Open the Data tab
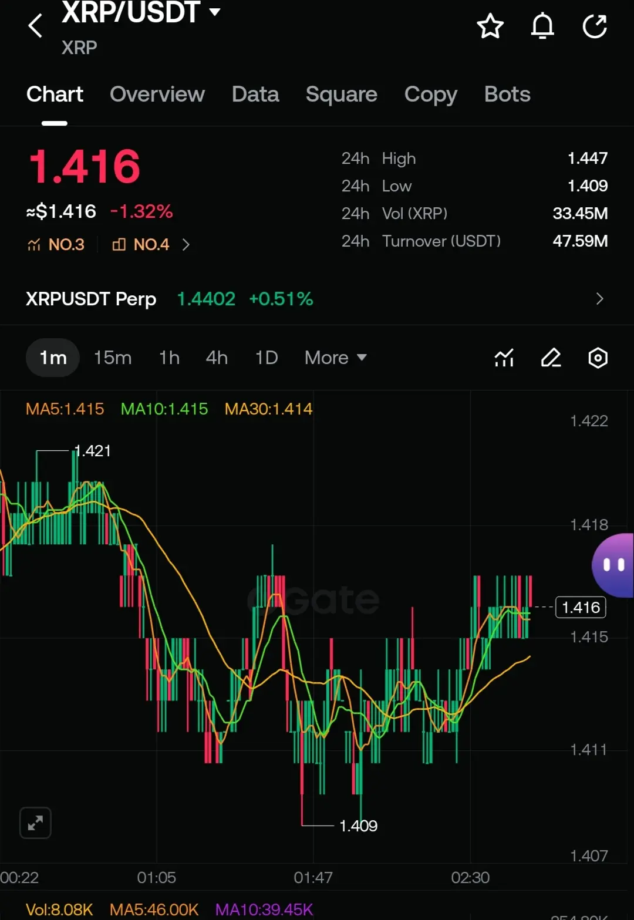Viewport: 634px width, 920px height. click(255, 94)
